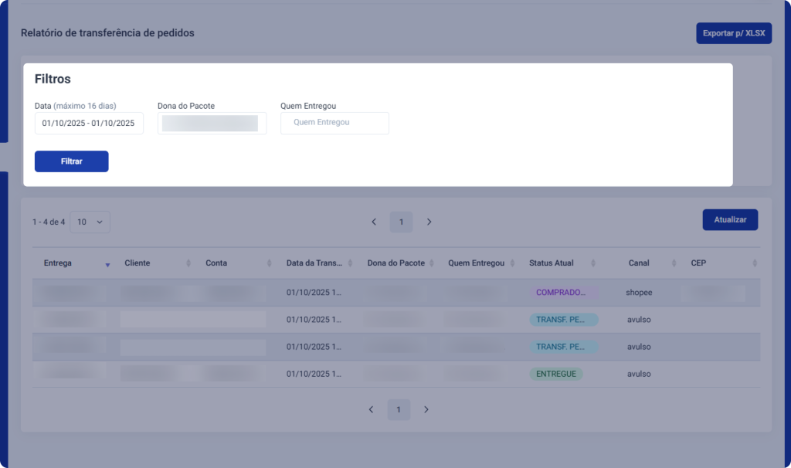Viewport: 791px width, 468px height.
Task: Click the Quem Entregou filter input
Action: pos(334,124)
